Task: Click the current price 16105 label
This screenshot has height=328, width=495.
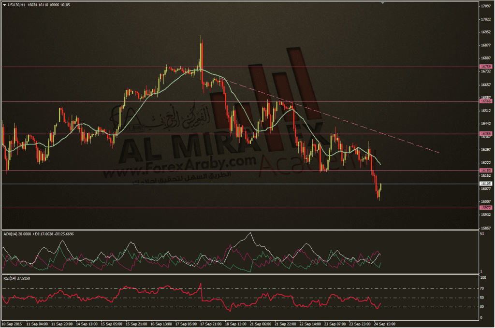Action: click(x=485, y=184)
